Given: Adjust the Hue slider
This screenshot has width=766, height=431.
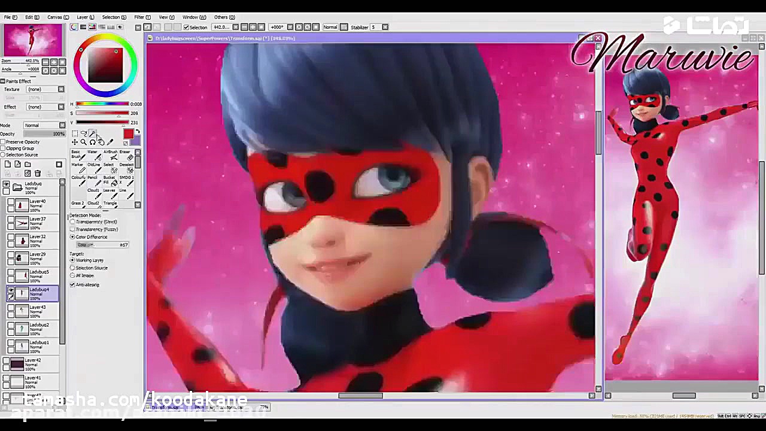Looking at the screenshot, I should [x=102, y=104].
